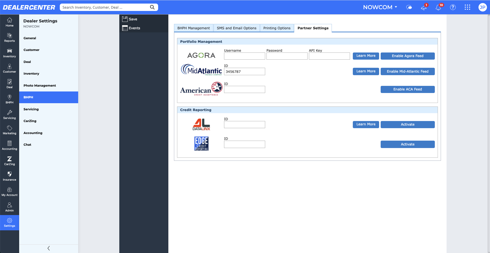Click the search magnifier icon
The width and height of the screenshot is (490, 253).
click(x=152, y=7)
